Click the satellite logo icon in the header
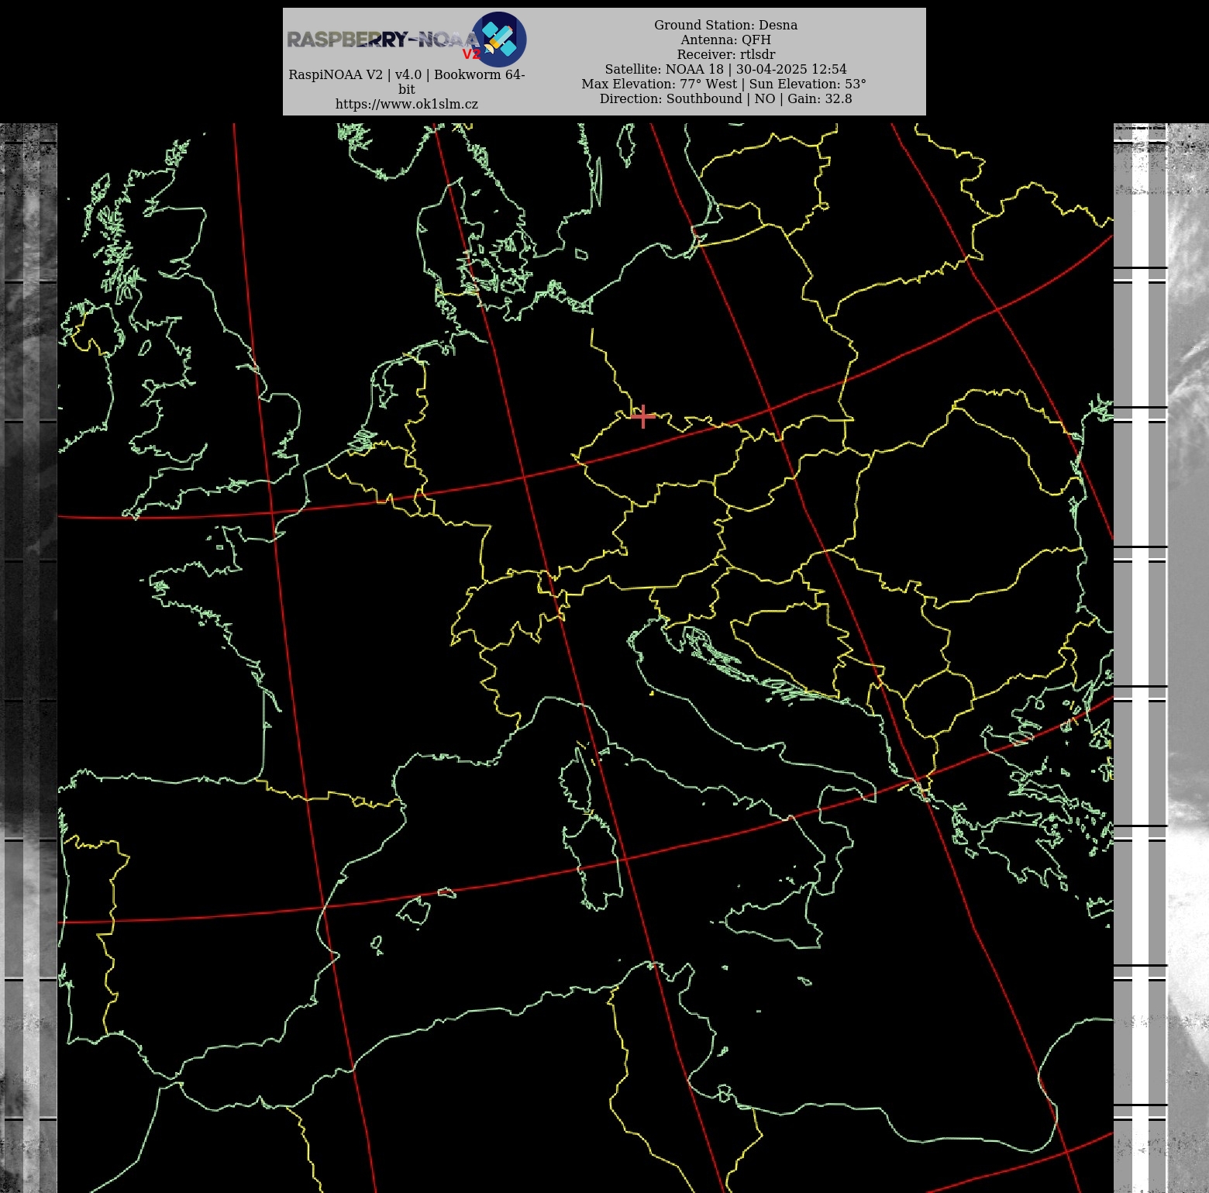Image resolution: width=1209 pixels, height=1193 pixels. click(x=499, y=40)
